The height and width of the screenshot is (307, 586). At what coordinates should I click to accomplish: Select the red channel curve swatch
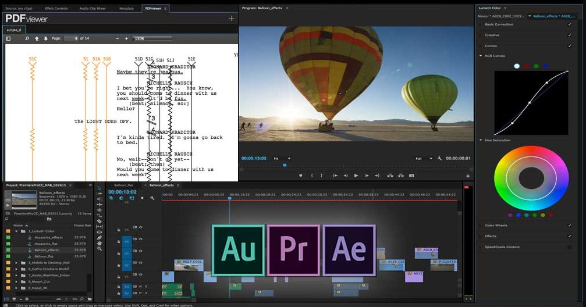pyautogui.click(x=526, y=66)
